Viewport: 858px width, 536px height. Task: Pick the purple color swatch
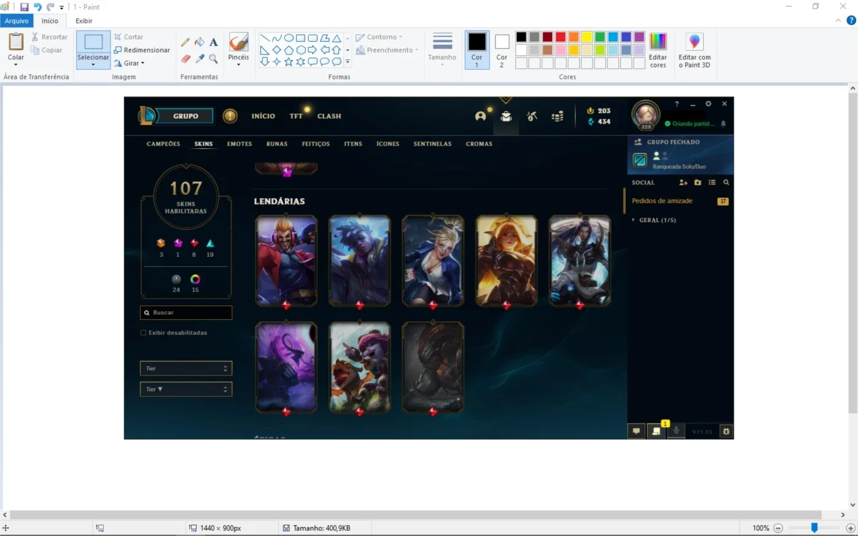639,37
